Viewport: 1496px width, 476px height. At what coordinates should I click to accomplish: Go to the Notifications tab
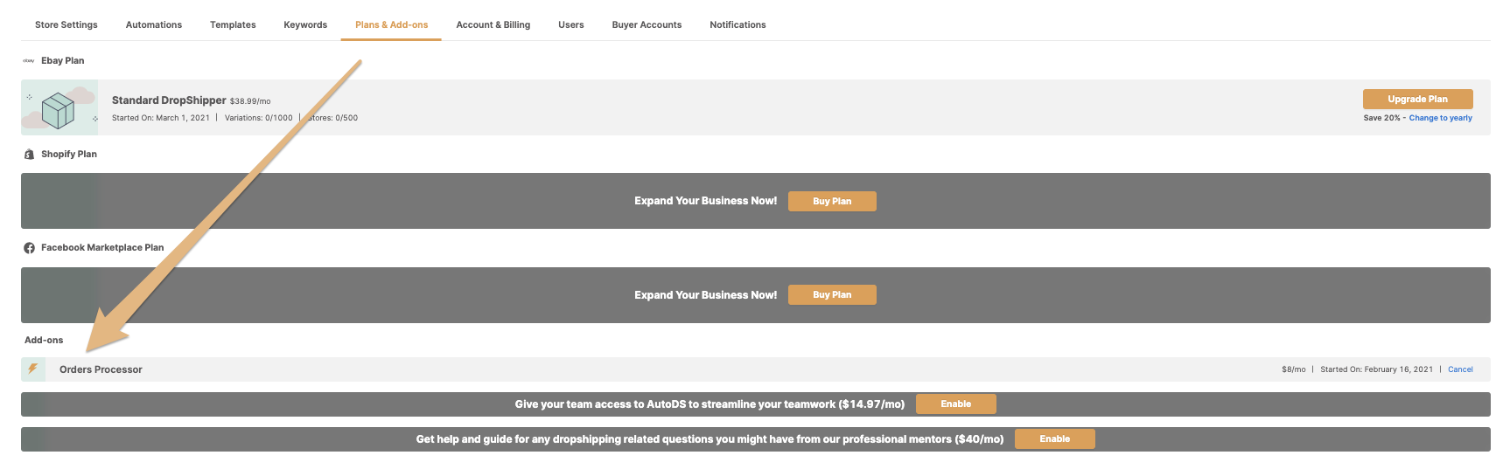point(738,24)
